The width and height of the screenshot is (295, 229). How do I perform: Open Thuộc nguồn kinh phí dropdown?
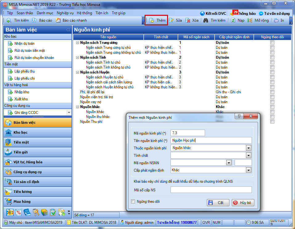[248, 148]
